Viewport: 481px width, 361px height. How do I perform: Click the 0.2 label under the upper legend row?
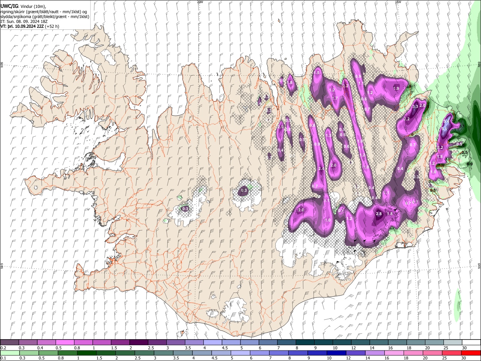3,348
